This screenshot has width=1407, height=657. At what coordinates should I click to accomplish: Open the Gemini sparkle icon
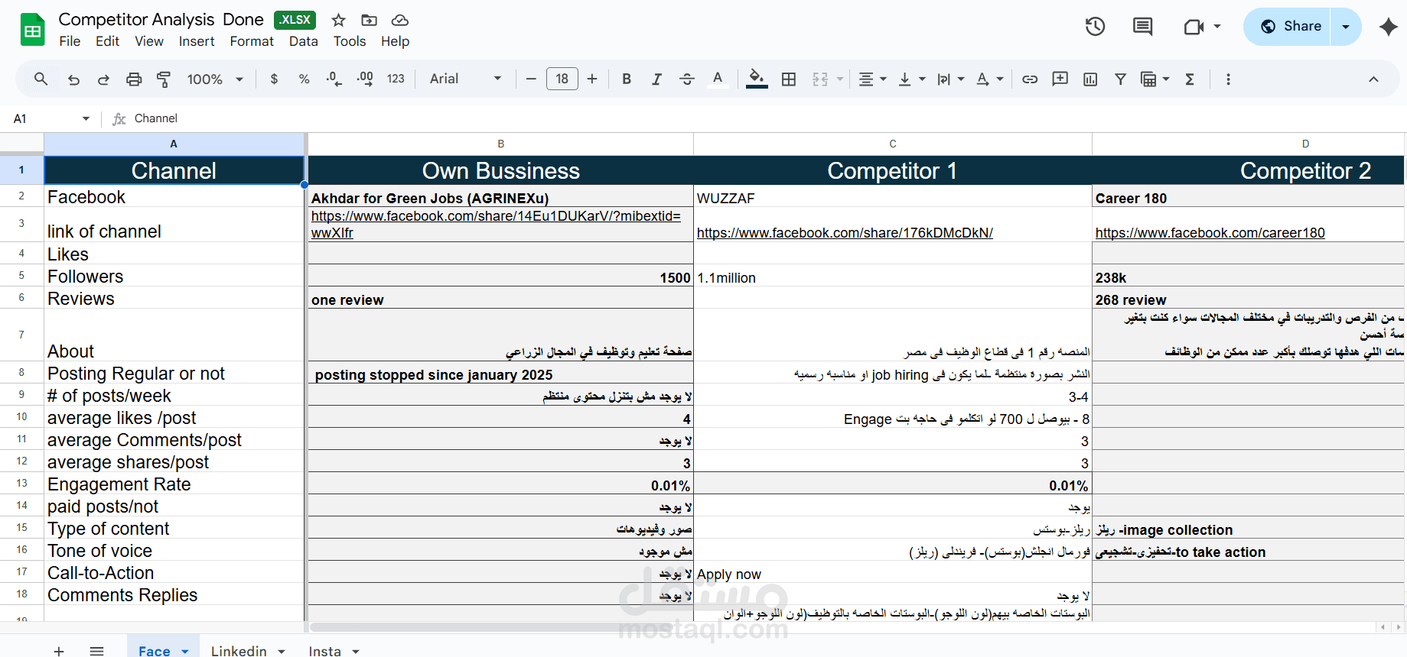pyautogui.click(x=1388, y=27)
